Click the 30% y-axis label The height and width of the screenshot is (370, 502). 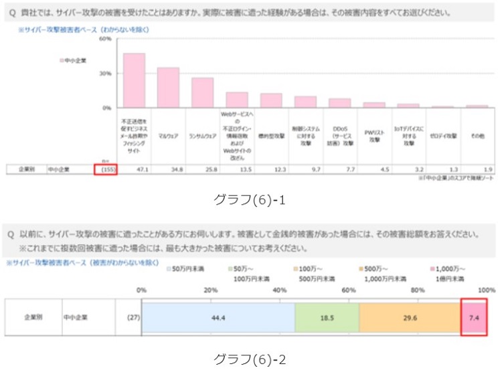click(105, 74)
